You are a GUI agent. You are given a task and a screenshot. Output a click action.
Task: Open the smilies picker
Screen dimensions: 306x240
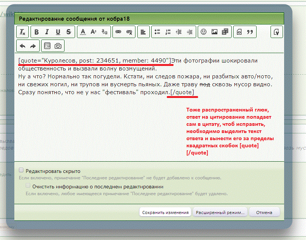tap(204, 32)
